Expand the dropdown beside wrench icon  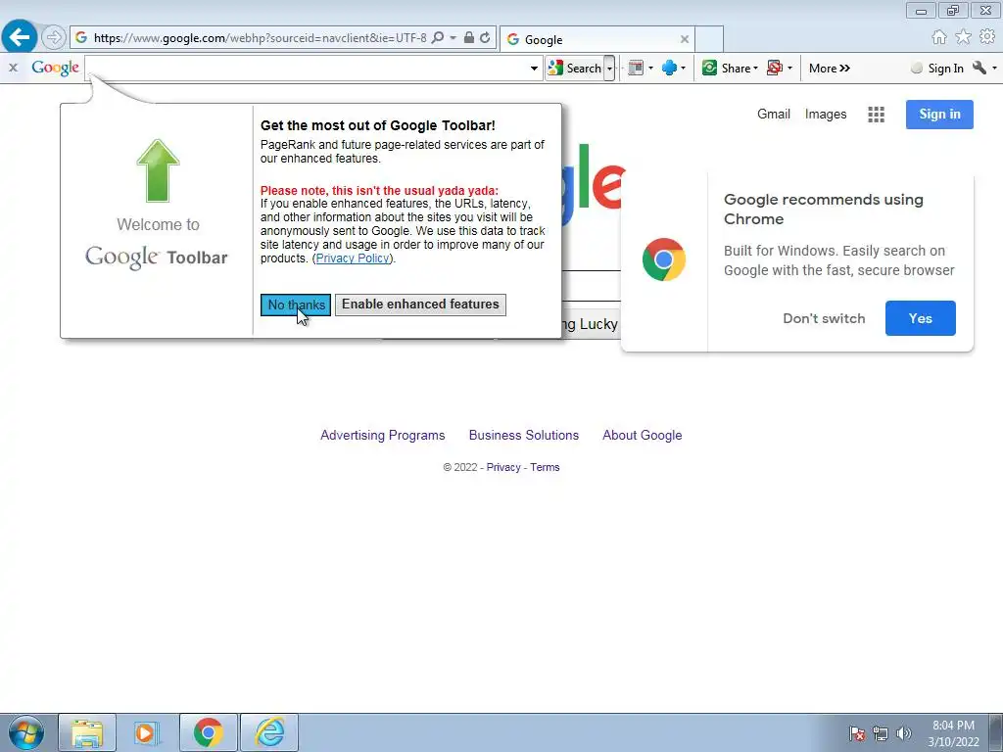pos(994,68)
